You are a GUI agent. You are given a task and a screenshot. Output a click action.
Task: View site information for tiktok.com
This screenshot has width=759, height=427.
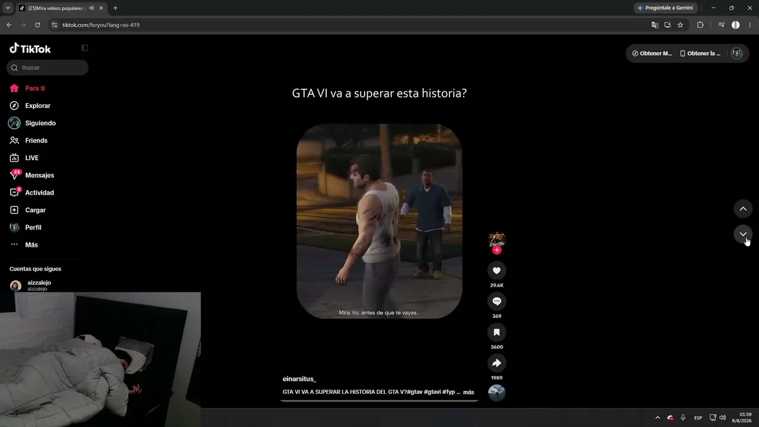point(55,25)
